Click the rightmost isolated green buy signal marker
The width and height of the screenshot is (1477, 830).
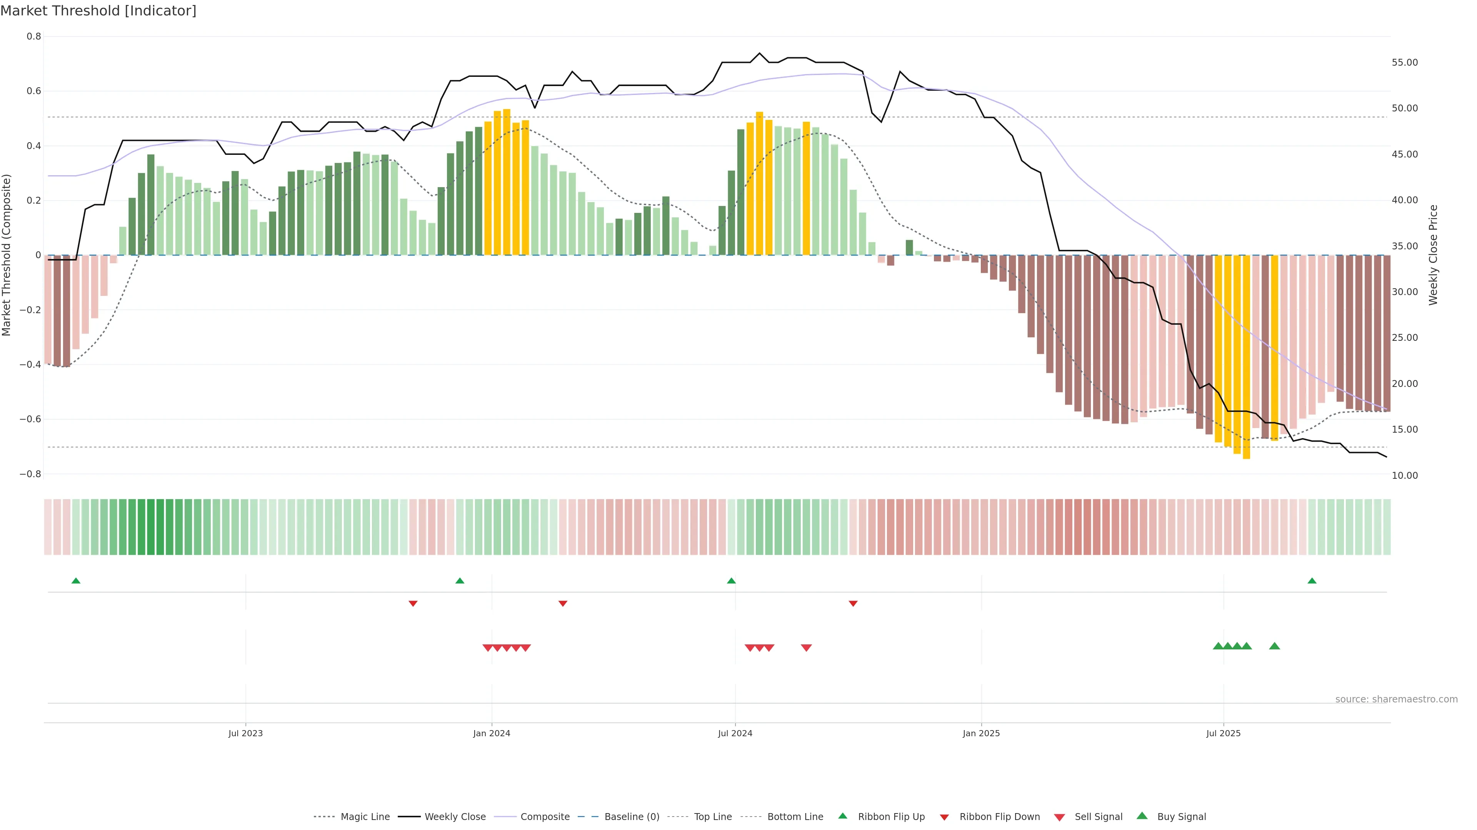pos(1275,646)
